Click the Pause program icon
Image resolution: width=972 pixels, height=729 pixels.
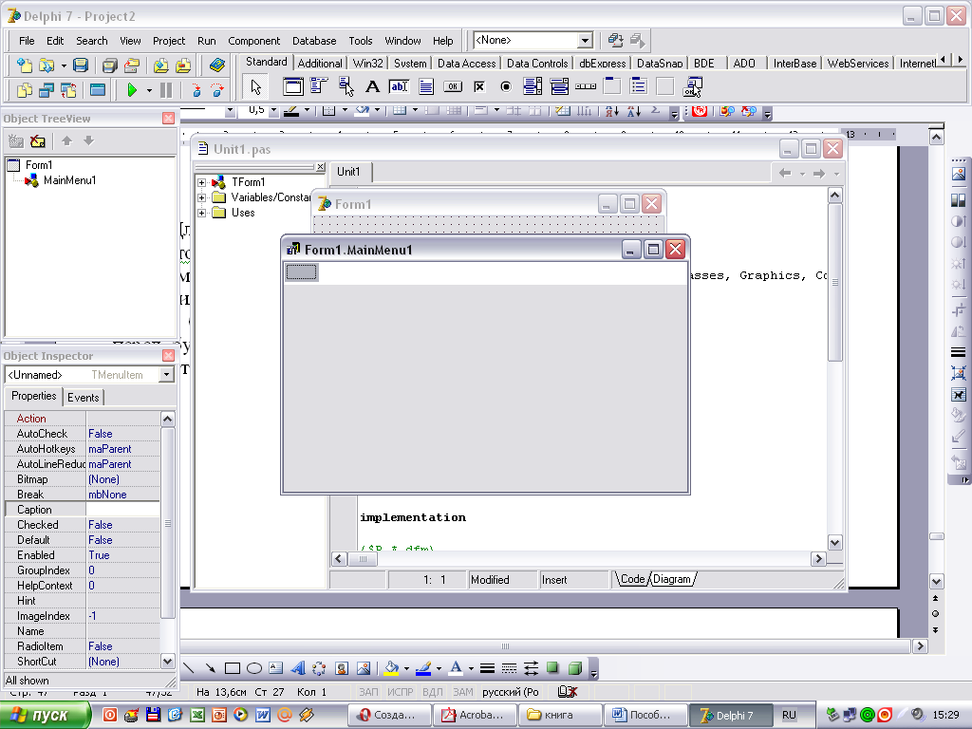click(166, 90)
